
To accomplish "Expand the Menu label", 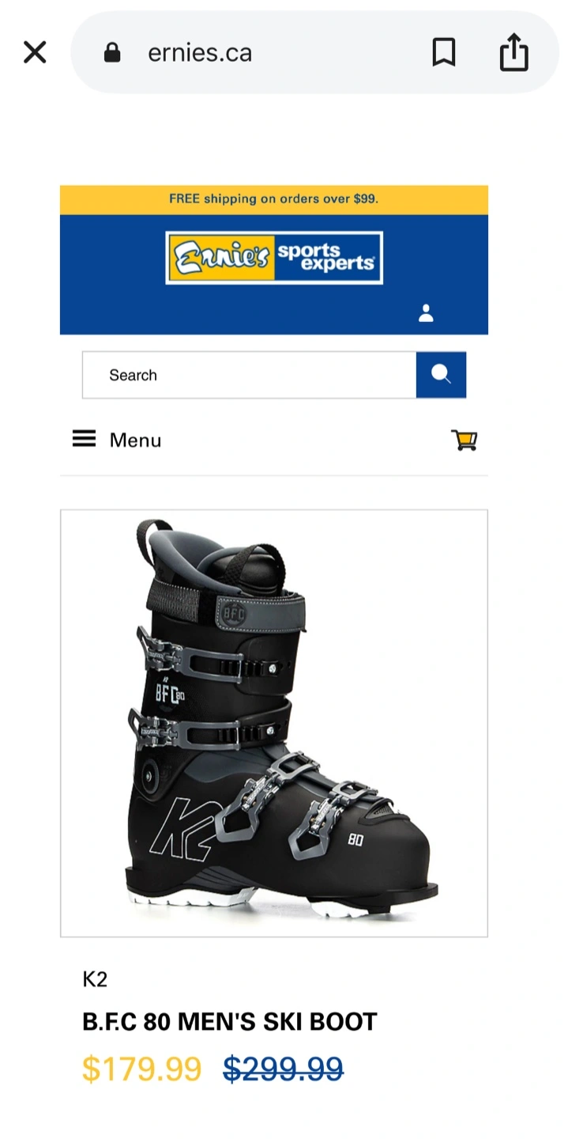I will pos(135,441).
